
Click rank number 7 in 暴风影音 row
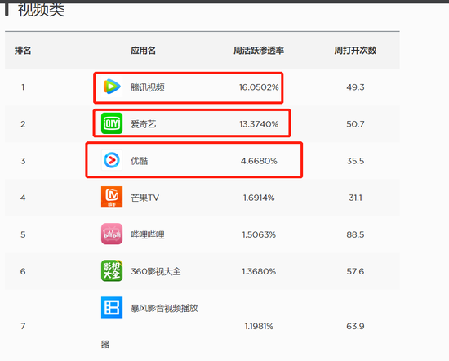(23, 326)
